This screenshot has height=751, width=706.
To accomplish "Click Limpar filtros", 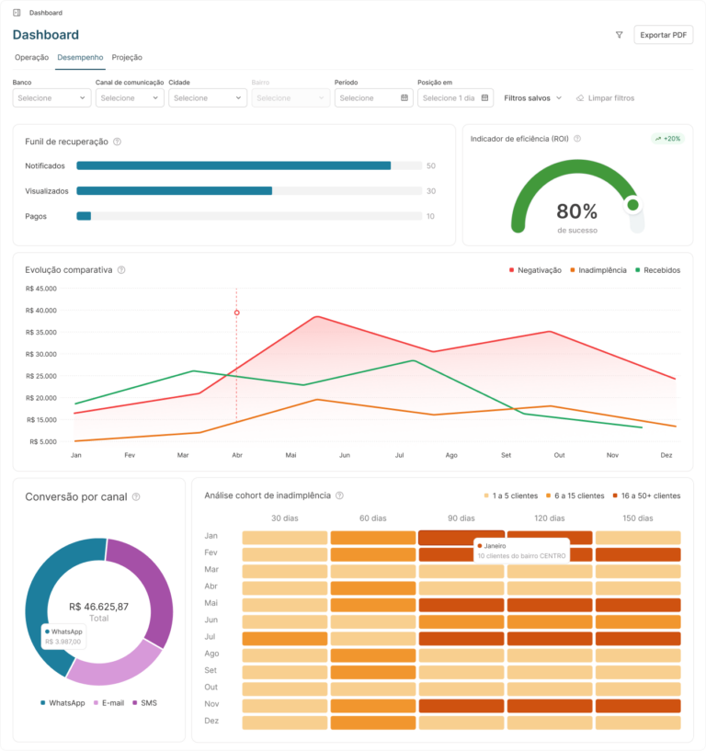I will coord(605,97).
